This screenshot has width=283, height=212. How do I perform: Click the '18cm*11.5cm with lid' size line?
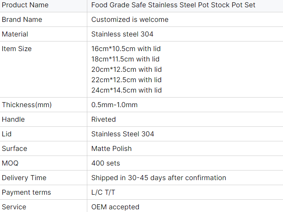coord(125,59)
